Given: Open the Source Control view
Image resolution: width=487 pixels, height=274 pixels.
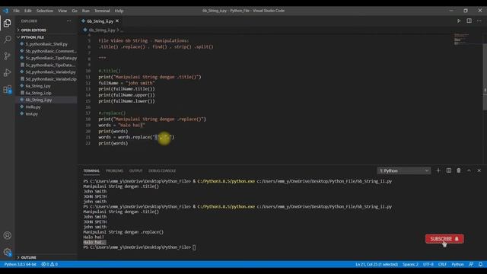Looking at the screenshot, I should [x=8, y=56].
